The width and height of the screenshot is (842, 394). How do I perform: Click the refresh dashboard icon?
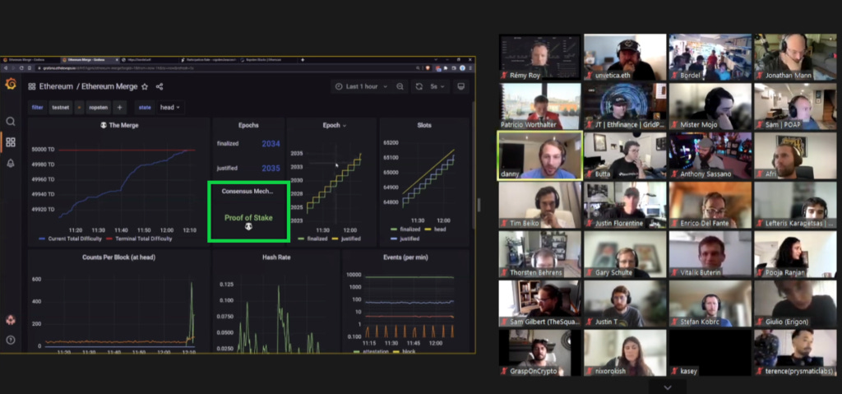coord(419,86)
